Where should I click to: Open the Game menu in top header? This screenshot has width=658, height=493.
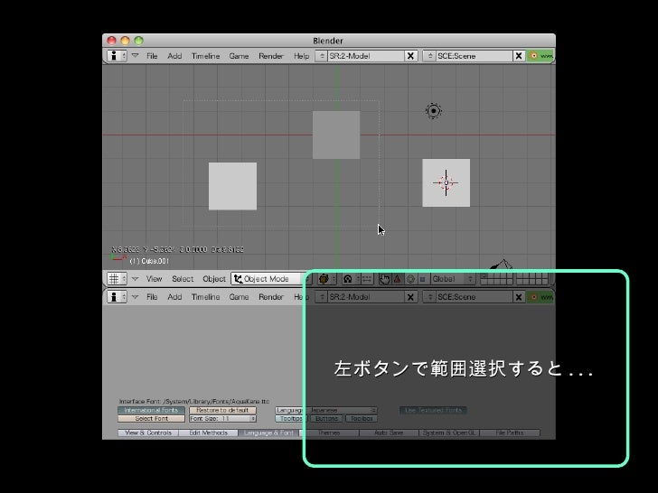(x=239, y=56)
